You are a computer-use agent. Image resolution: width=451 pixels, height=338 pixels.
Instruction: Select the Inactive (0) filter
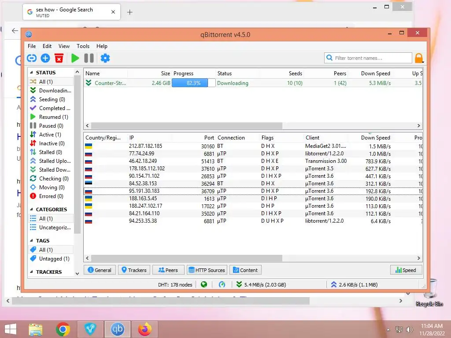pyautogui.click(x=51, y=143)
